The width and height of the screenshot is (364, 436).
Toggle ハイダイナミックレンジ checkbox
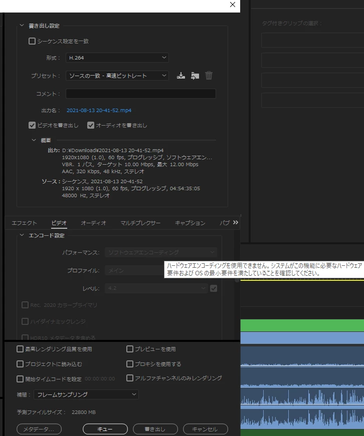pyautogui.click(x=25, y=321)
